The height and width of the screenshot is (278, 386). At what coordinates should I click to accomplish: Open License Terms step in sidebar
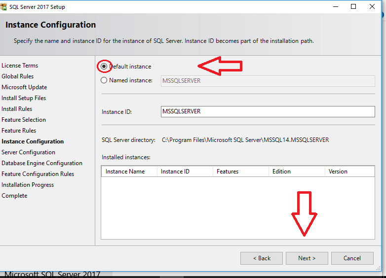(20, 66)
